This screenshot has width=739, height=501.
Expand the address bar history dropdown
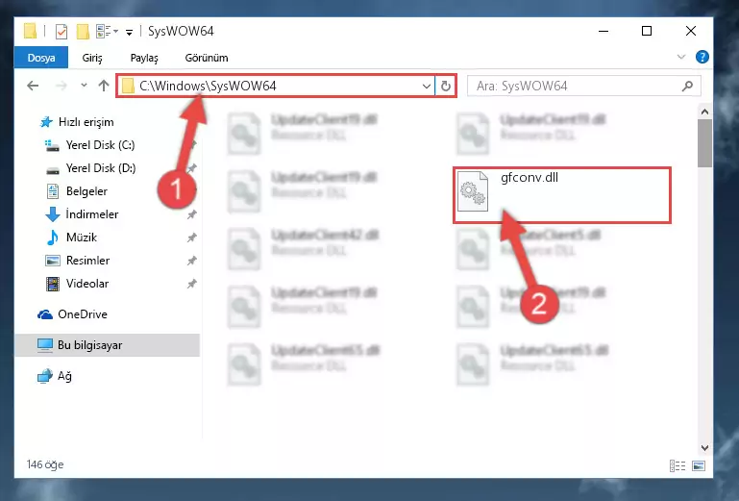[x=426, y=86]
